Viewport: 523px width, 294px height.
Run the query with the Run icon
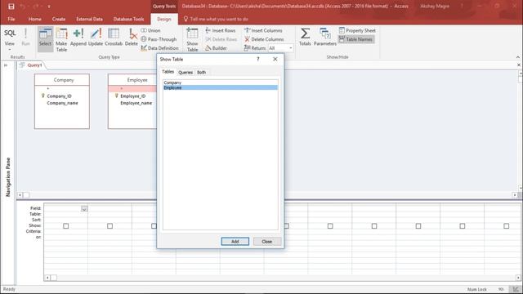(x=25, y=37)
